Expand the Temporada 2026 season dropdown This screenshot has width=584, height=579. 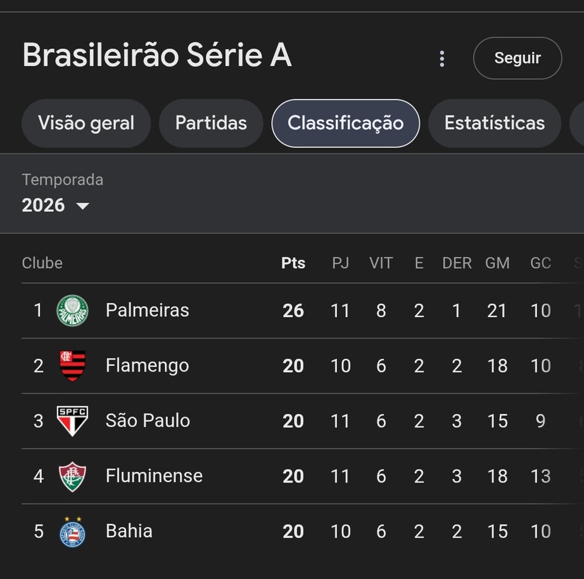click(x=56, y=205)
